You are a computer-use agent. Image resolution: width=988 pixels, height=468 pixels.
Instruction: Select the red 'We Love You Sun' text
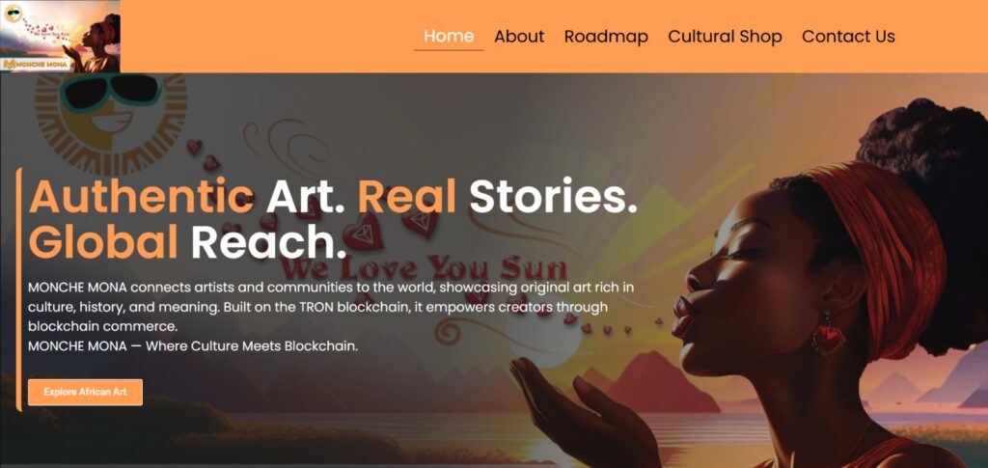click(x=423, y=267)
